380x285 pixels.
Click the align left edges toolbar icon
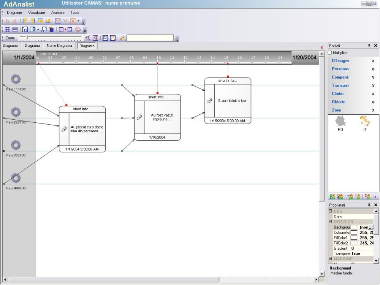[x=25, y=21]
